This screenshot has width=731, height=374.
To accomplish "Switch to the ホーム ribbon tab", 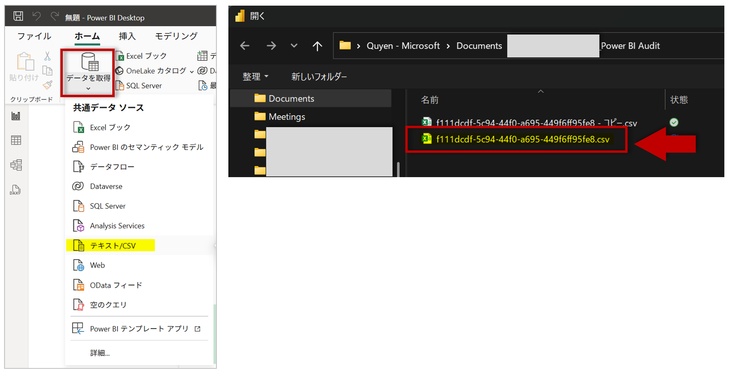I will (87, 36).
